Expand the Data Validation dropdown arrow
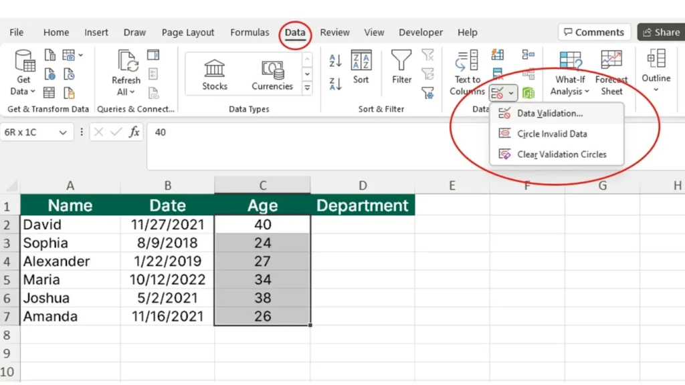Viewport: 685px width, 385px height. (511, 92)
